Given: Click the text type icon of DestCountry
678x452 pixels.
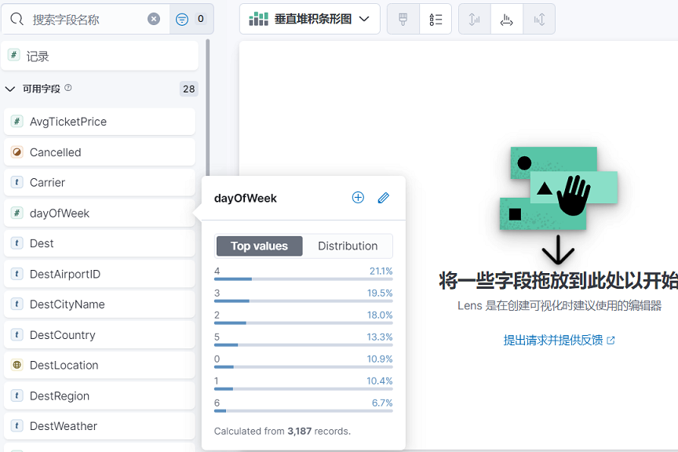Looking at the screenshot, I should coord(16,334).
